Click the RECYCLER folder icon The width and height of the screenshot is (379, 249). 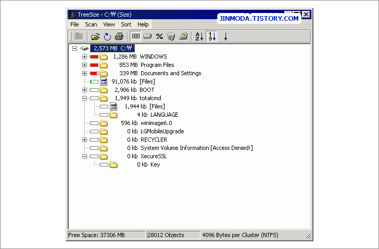(x=104, y=140)
